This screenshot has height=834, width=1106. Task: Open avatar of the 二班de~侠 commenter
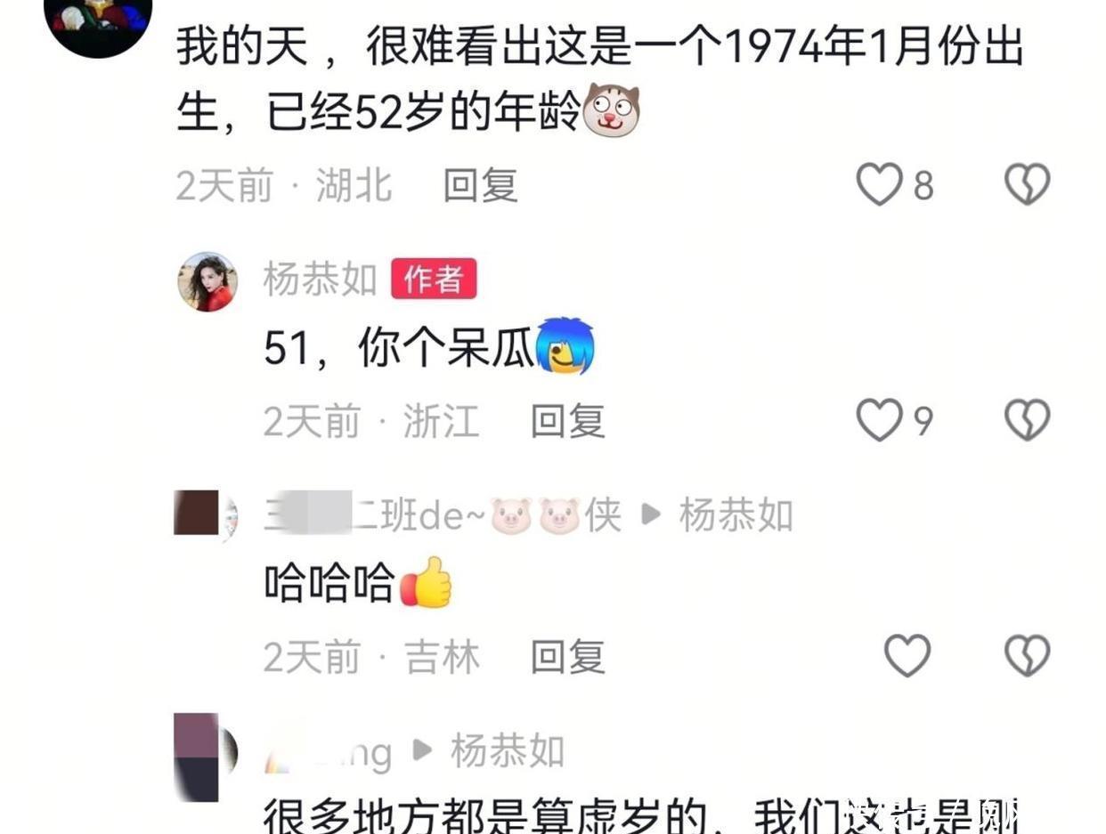tap(206, 516)
